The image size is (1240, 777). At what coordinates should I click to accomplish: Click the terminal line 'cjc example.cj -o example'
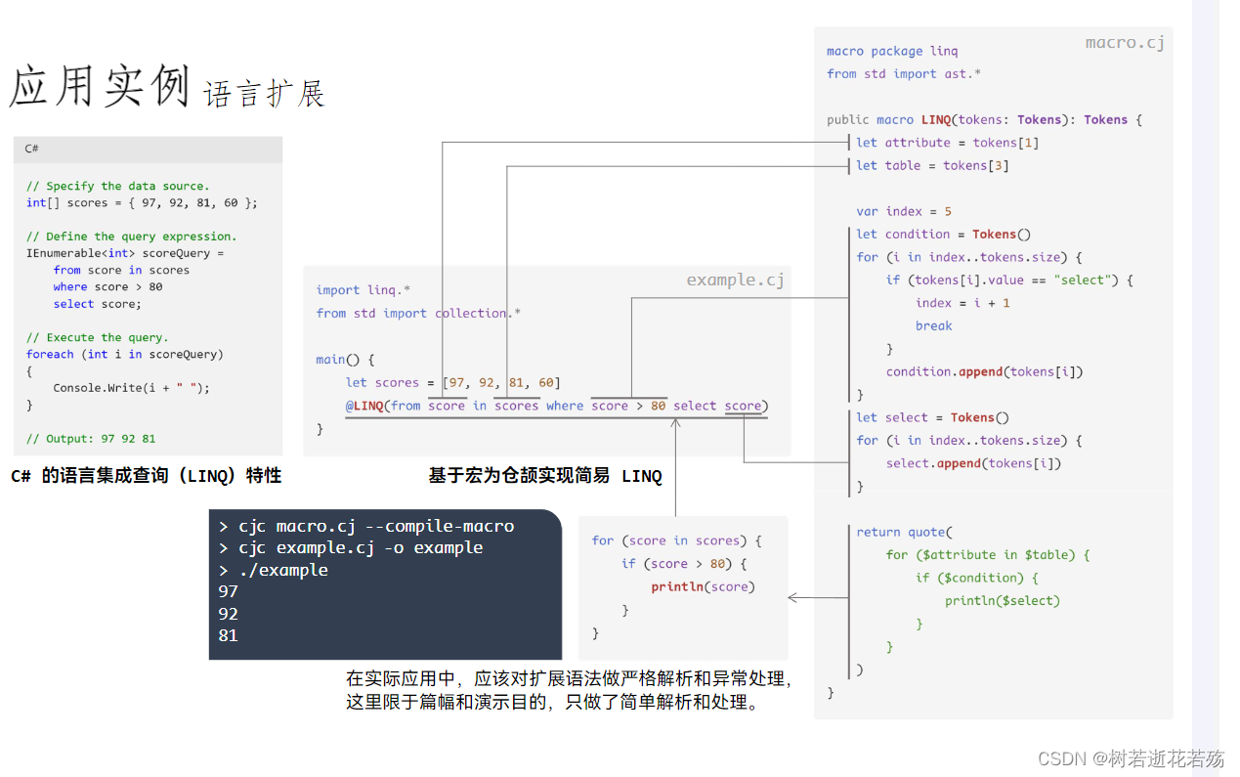point(350,547)
